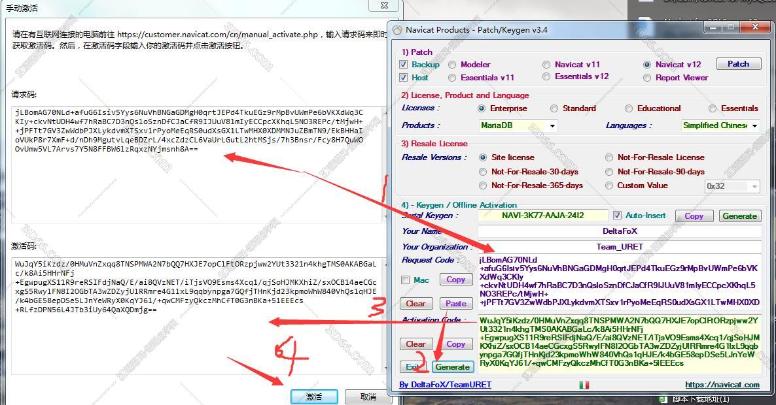
Task: Click the Your Organization field Team_URET
Action: [620, 246]
